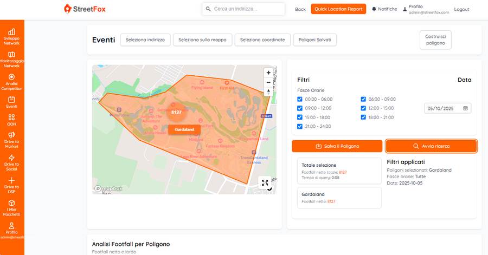The width and height of the screenshot is (488, 255).
Task: Click the 'Analisi Footfall per Poligono' heading
Action: click(131, 244)
